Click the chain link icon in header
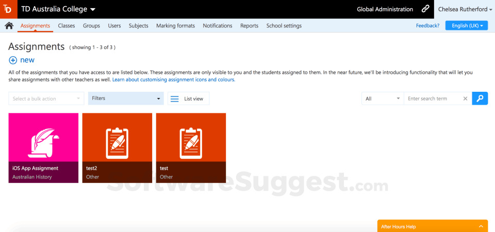Viewport: 495px width, 232px height. [x=425, y=9]
